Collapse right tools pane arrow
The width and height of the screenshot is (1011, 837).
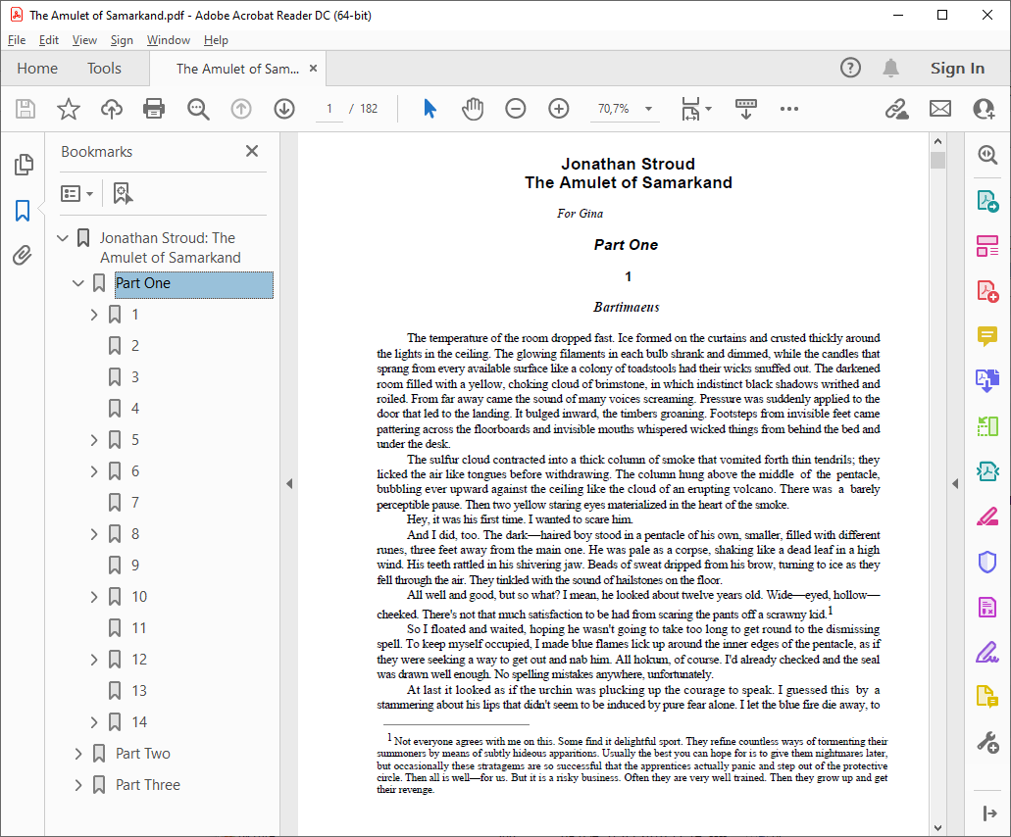[x=955, y=484]
